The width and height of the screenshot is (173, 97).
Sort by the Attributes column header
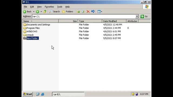point(132,21)
